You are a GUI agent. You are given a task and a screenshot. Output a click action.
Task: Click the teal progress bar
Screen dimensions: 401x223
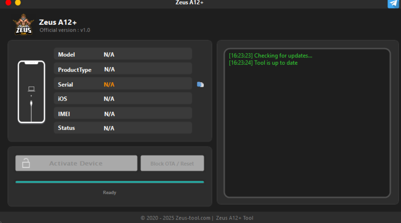click(x=110, y=182)
